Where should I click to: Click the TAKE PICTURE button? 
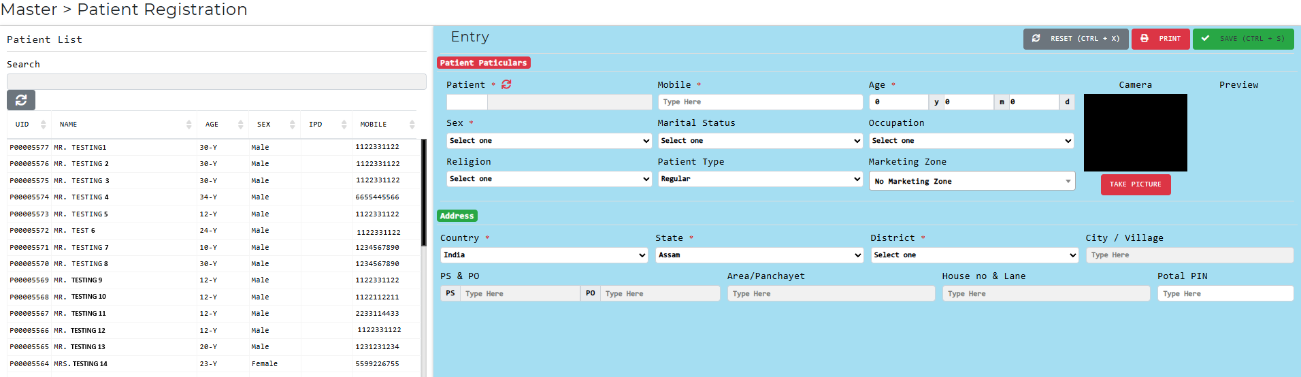[1136, 184]
